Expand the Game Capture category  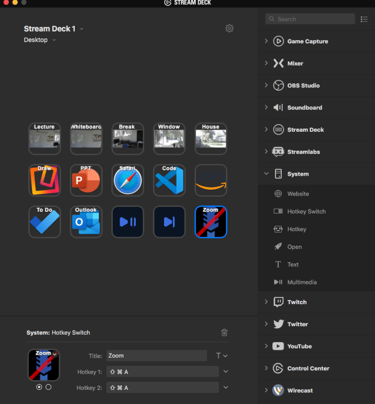point(266,41)
